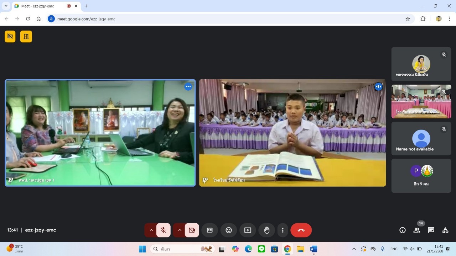456x256 pixels.
Task: Open Microsoft Word from taskbar
Action: tap(313, 249)
